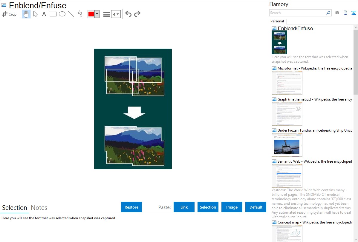
Task: Switch to the Personal tab
Action: click(x=277, y=21)
